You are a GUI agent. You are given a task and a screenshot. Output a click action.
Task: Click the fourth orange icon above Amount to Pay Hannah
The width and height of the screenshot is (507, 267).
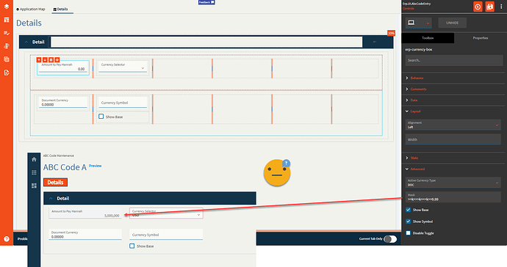click(57, 60)
